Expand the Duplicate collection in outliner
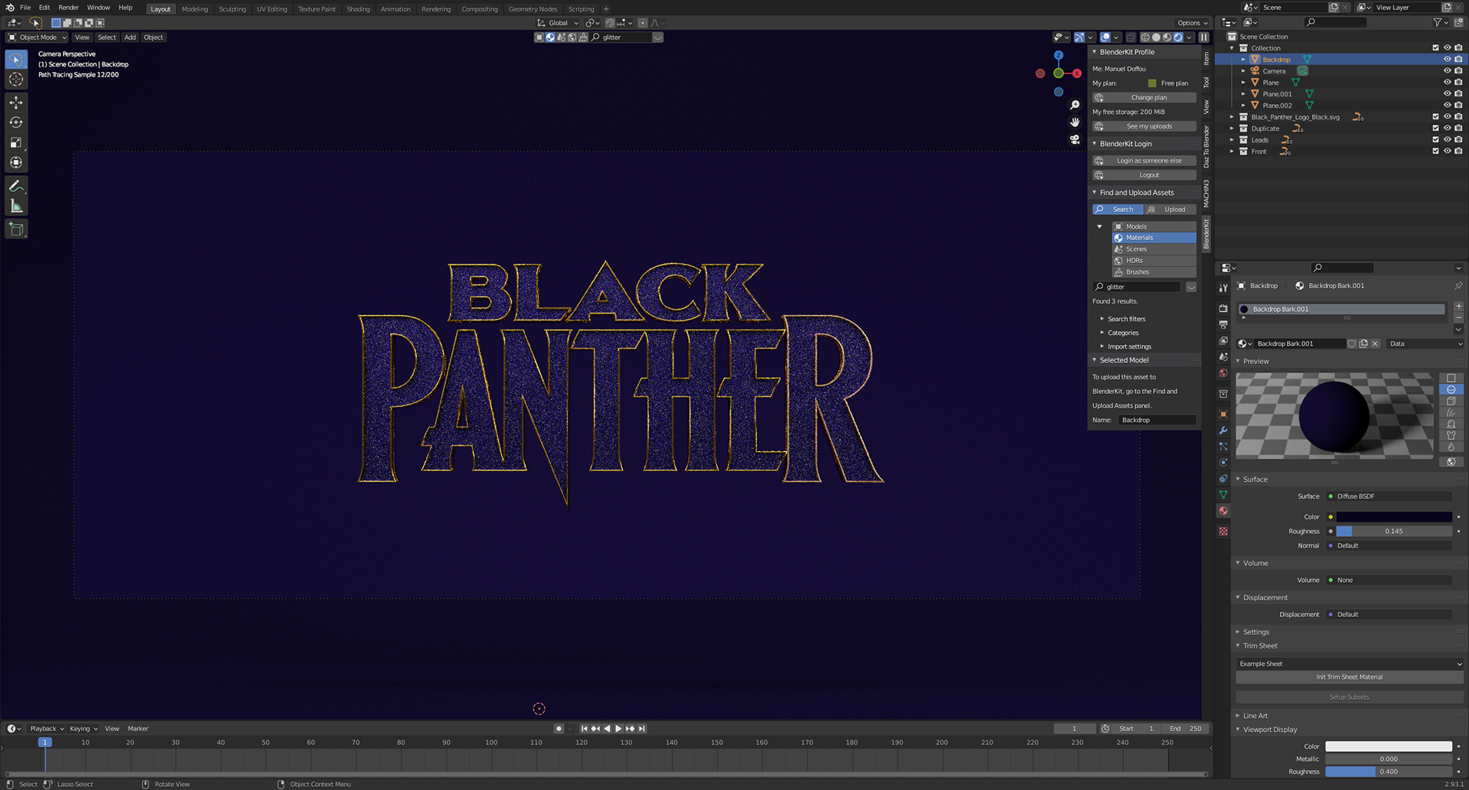This screenshot has width=1469, height=790. click(1232, 128)
